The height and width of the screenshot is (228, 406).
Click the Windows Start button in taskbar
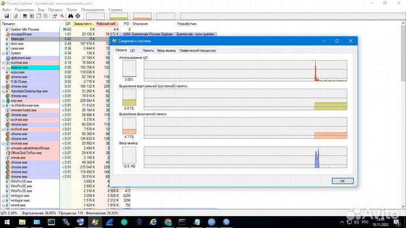pos(7,222)
